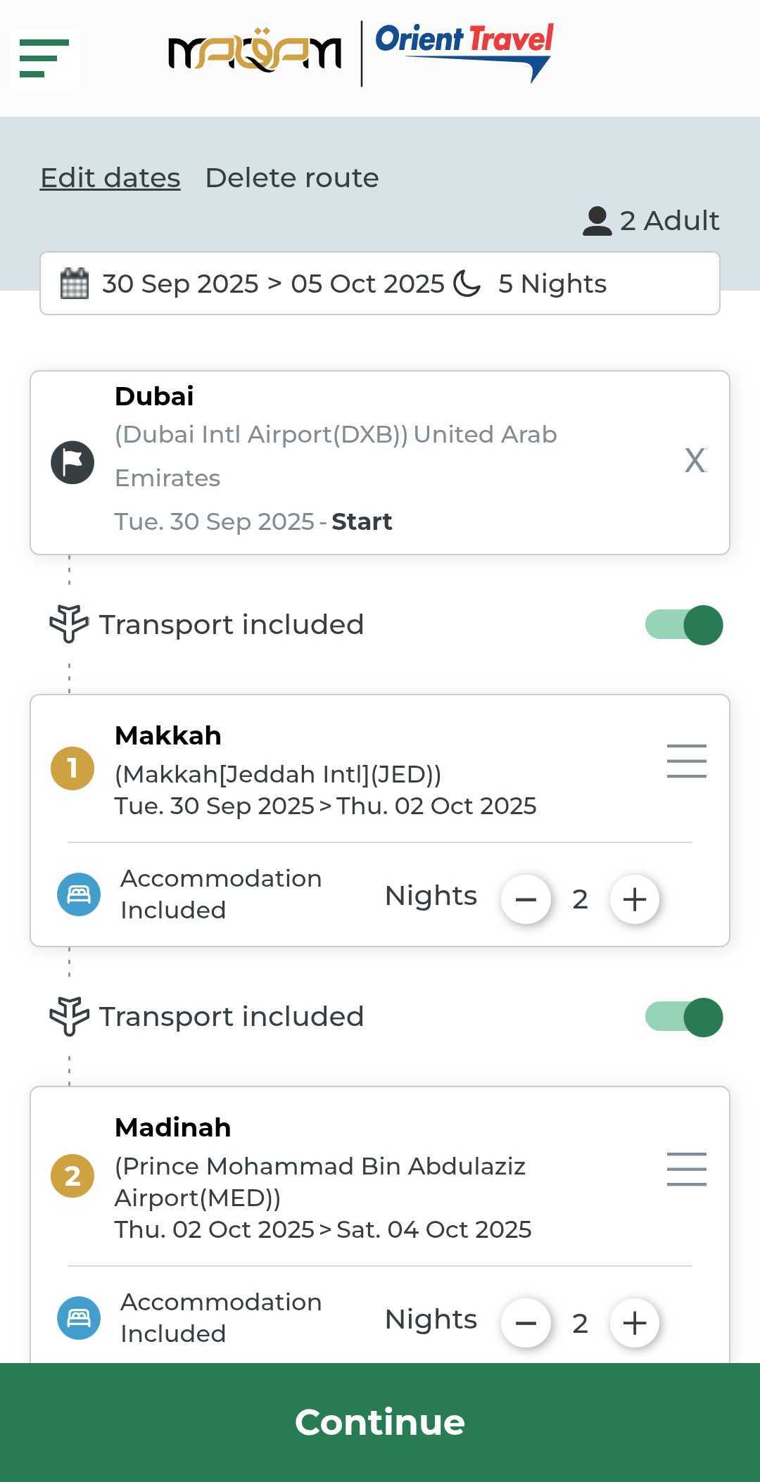Remove Dubai start point with X
The height and width of the screenshot is (1482, 760).
[695, 462]
